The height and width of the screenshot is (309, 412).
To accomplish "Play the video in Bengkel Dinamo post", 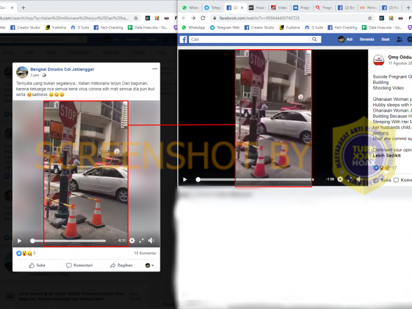I will click(19, 241).
